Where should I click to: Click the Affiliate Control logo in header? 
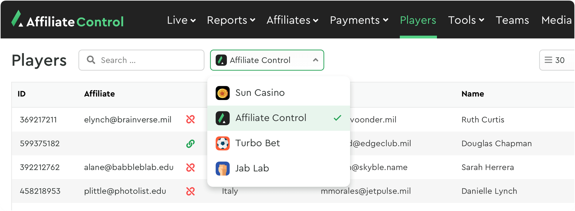point(67,20)
